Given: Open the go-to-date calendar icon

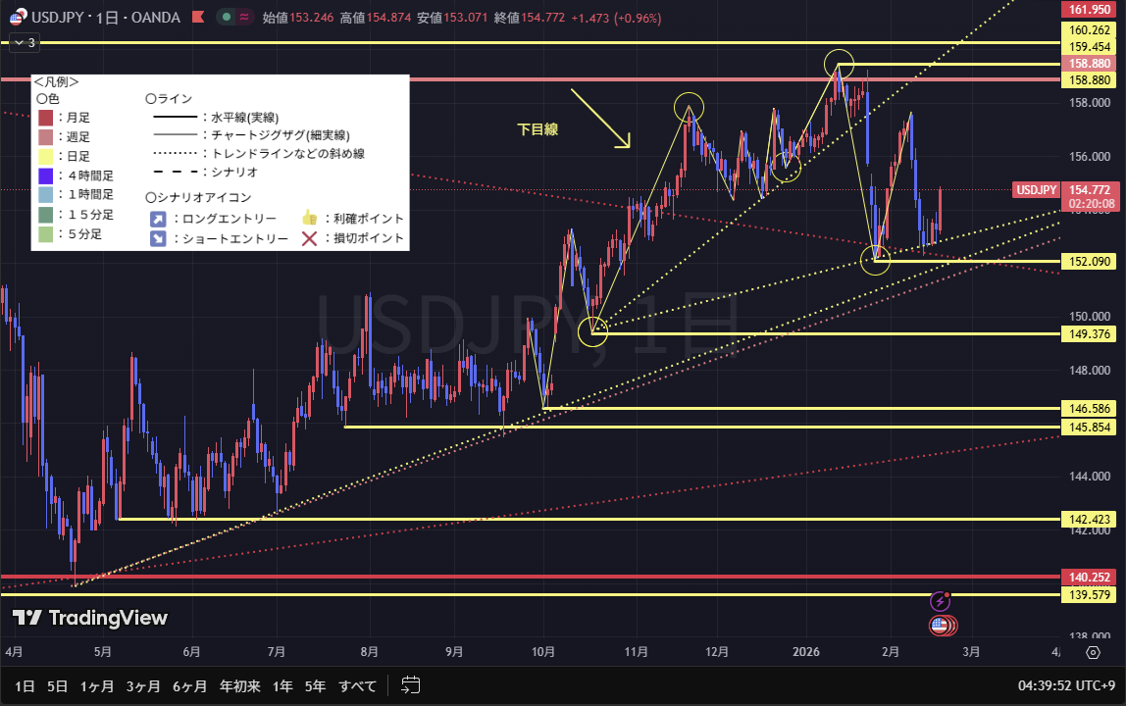Looking at the screenshot, I should click(x=411, y=685).
